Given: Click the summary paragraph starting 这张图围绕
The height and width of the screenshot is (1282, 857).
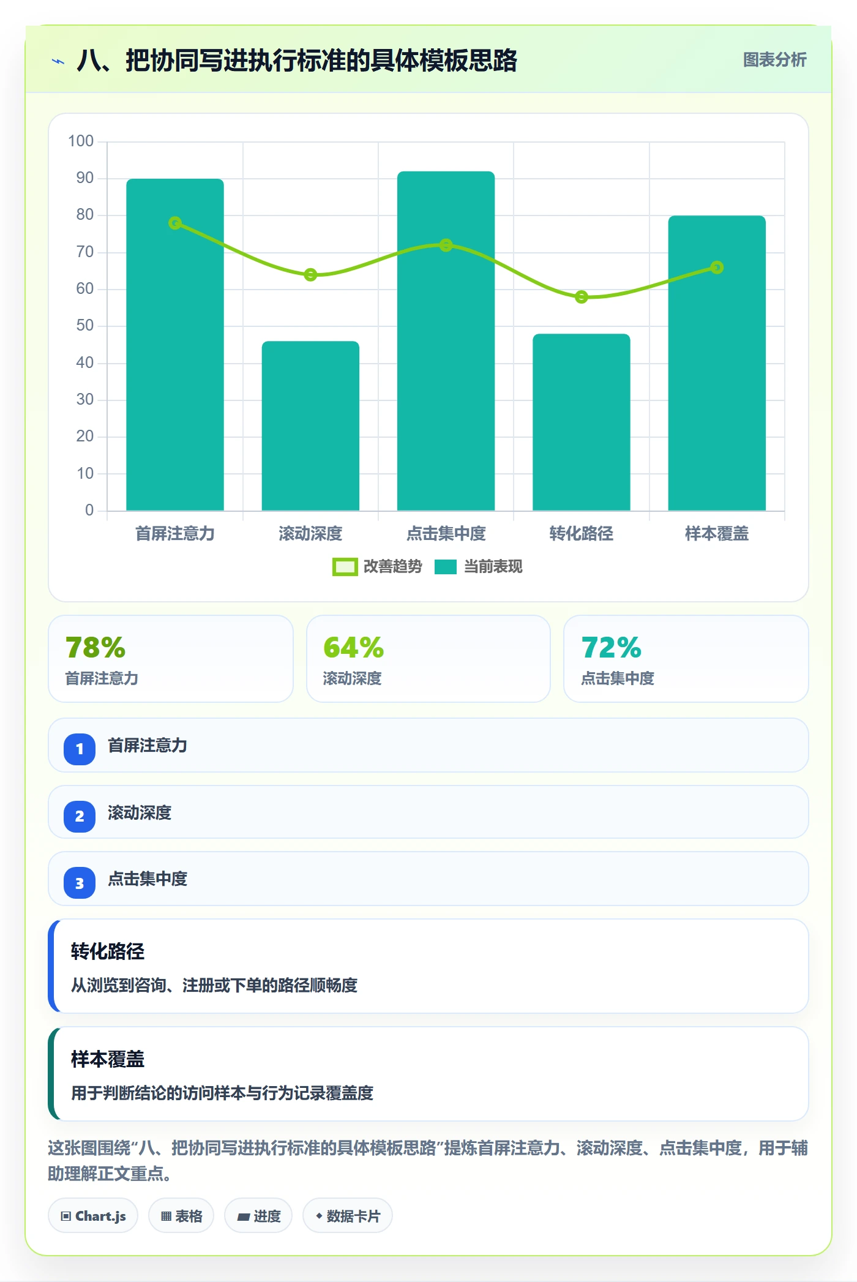Looking at the screenshot, I should pos(428,1160).
